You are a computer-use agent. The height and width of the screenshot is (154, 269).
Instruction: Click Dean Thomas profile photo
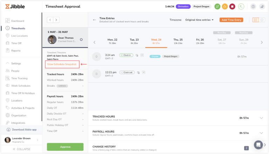pos(52,40)
